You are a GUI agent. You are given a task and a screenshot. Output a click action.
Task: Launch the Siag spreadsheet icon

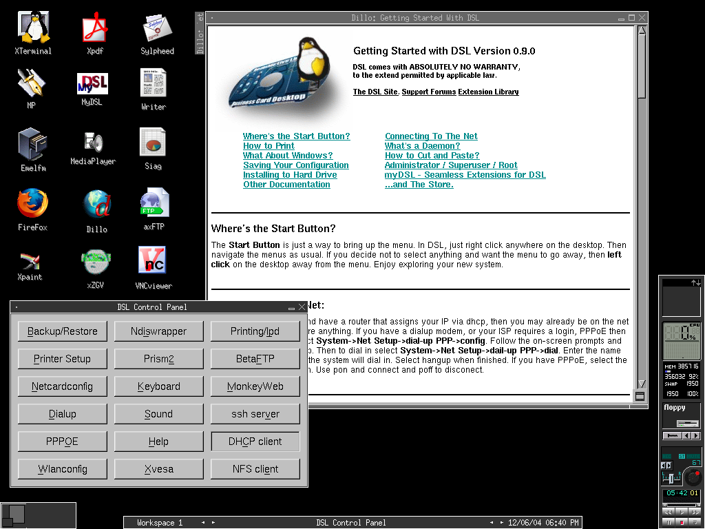[x=153, y=149]
